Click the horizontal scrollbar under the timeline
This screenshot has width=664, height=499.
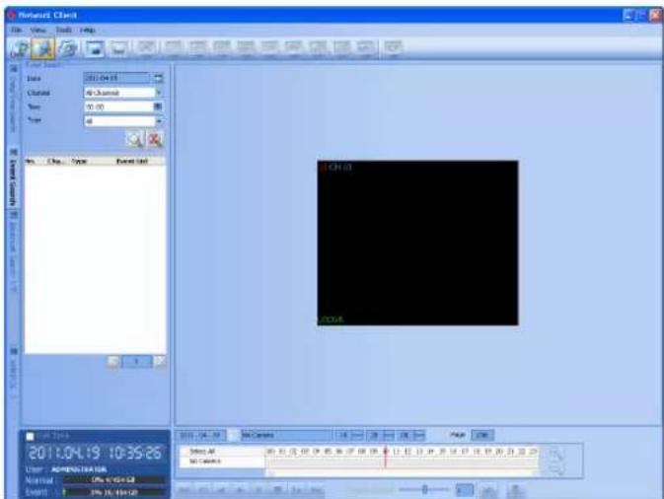point(402,472)
